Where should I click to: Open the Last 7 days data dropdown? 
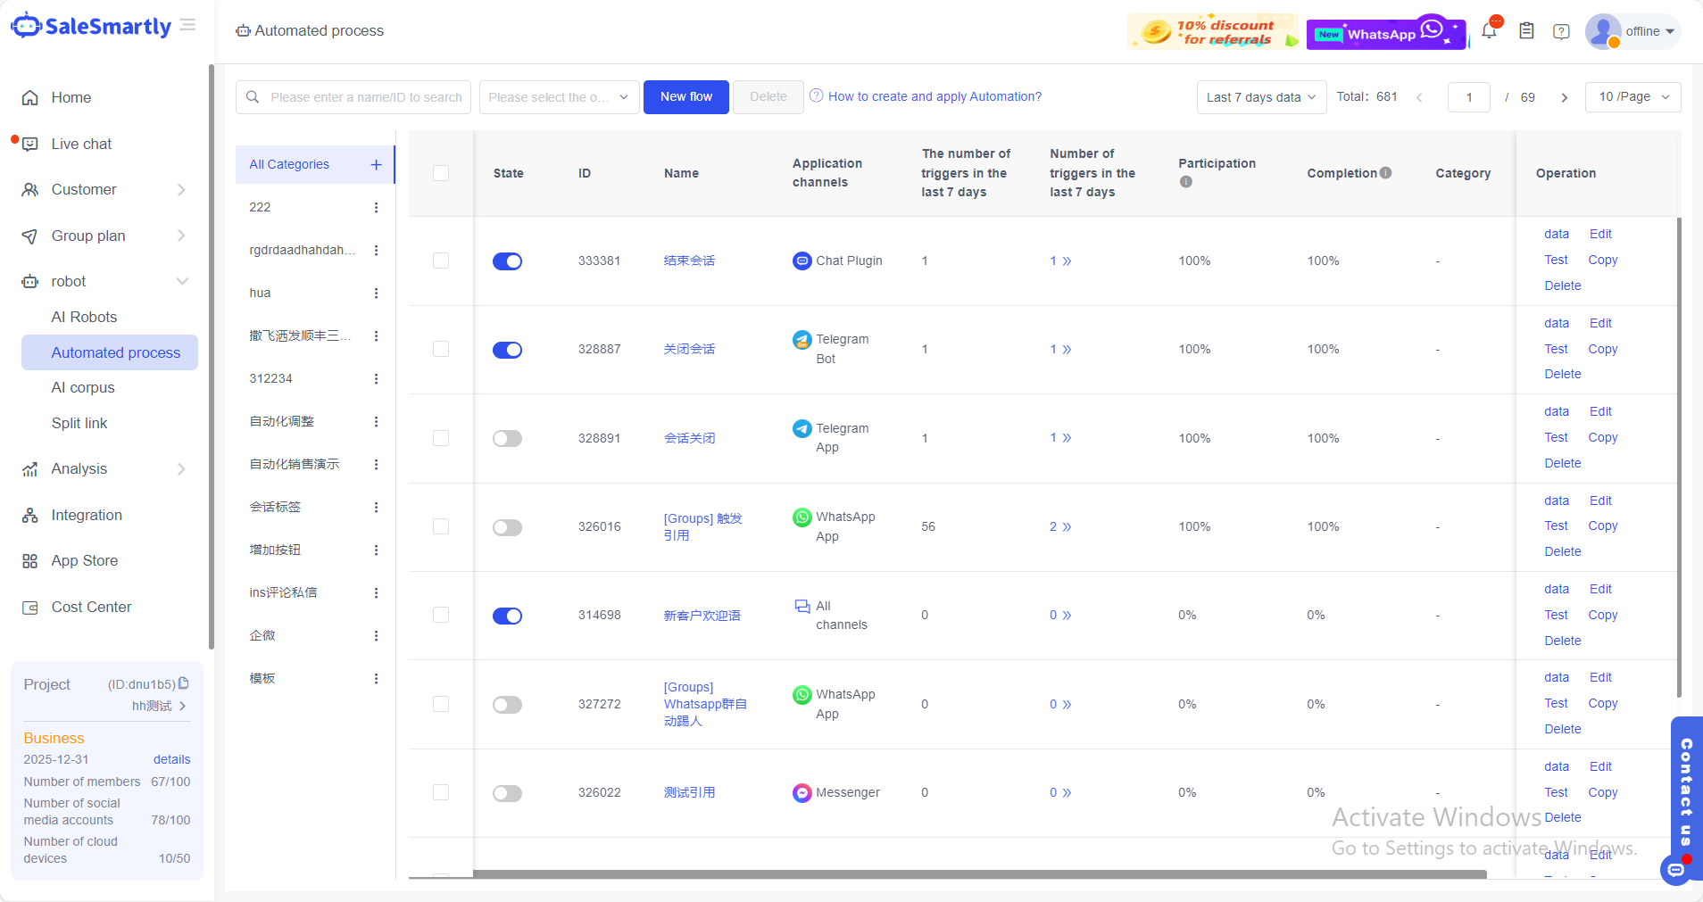tap(1260, 97)
